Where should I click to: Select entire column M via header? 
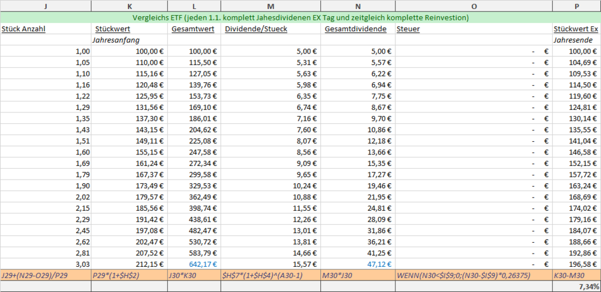(270, 6)
